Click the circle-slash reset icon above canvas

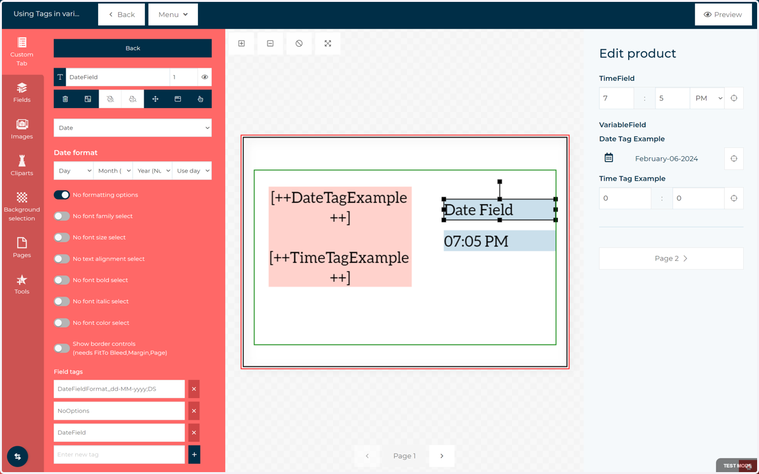pyautogui.click(x=299, y=44)
